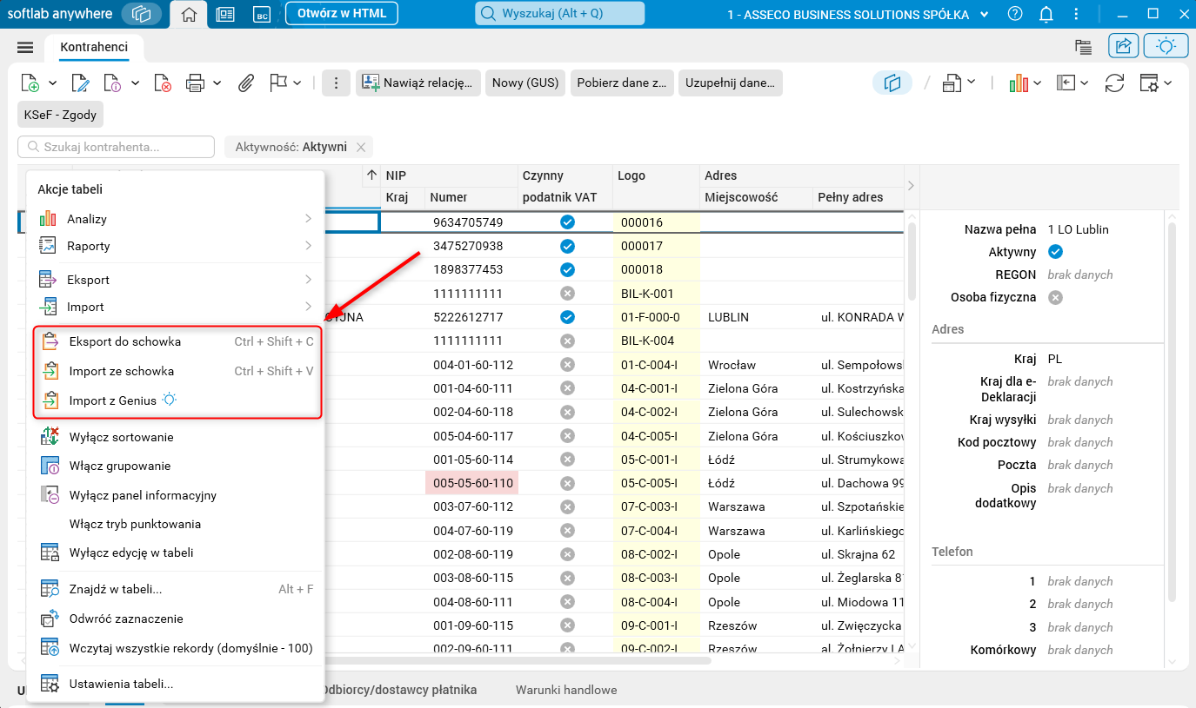This screenshot has height=708, width=1196.
Task: Click the list view icon near share
Action: tap(1083, 47)
